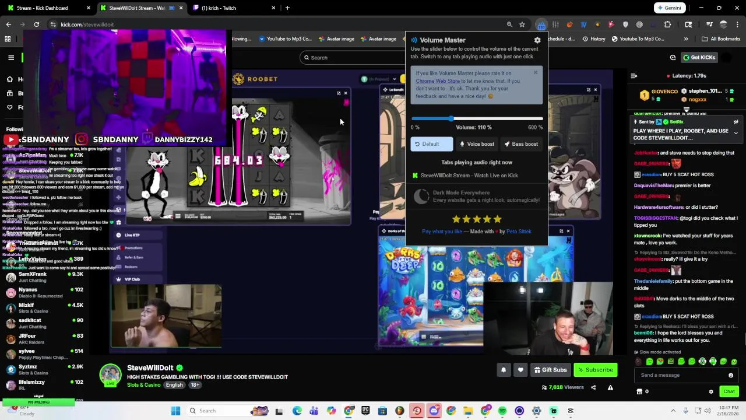
Task: Click the five-star rating row
Action: (x=477, y=219)
